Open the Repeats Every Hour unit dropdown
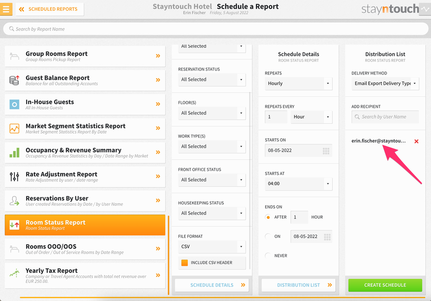 pyautogui.click(x=312, y=117)
